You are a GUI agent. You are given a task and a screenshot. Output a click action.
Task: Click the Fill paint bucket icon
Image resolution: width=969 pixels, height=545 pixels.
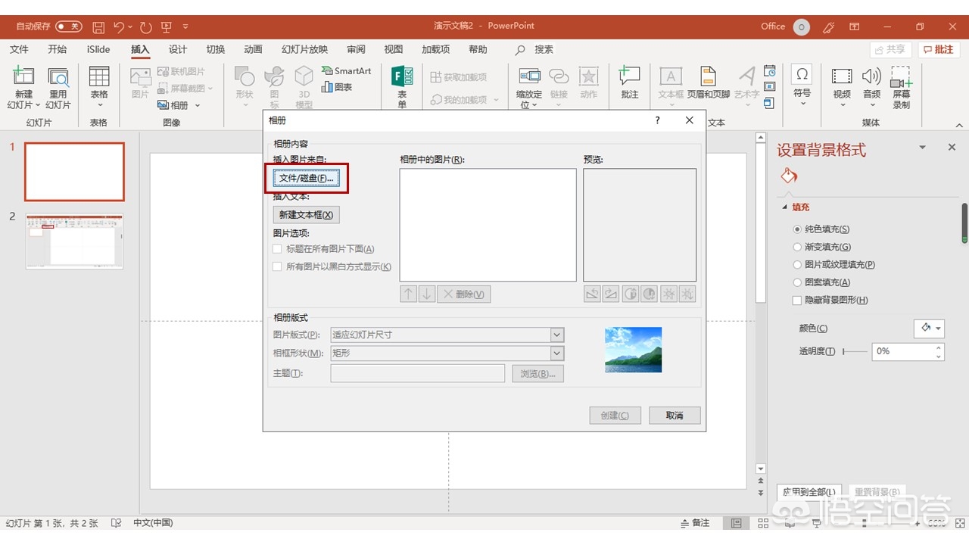coord(789,176)
